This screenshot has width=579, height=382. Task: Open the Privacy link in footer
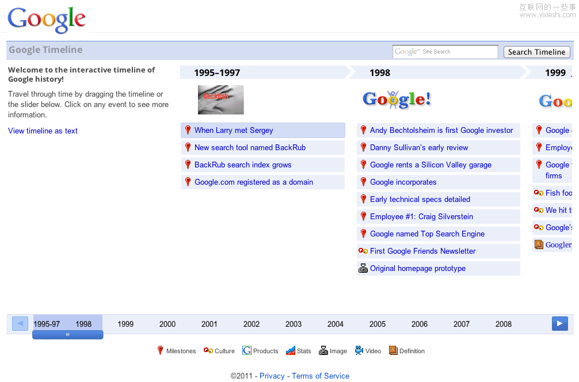272,376
